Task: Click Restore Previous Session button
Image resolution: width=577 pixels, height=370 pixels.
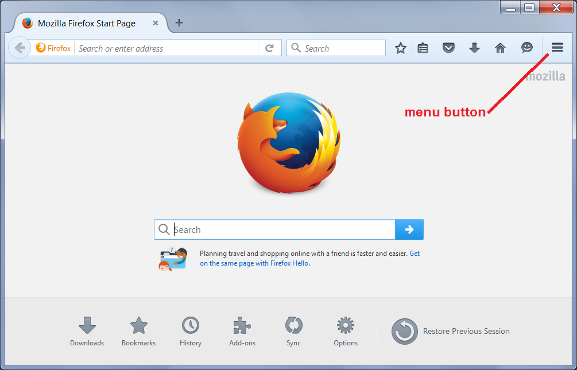Action: pyautogui.click(x=451, y=332)
